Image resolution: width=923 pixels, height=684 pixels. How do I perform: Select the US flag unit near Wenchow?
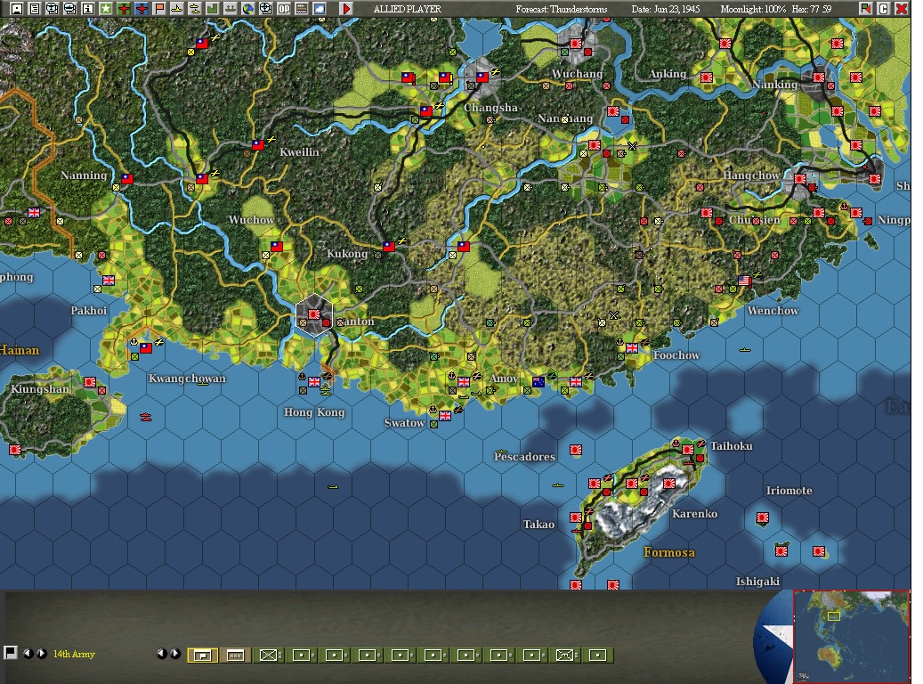744,281
